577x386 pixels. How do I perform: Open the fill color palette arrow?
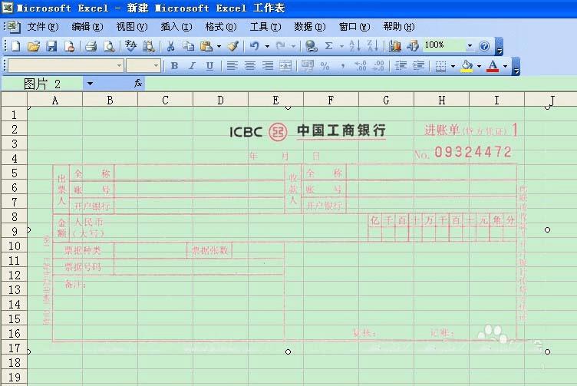[x=479, y=66]
